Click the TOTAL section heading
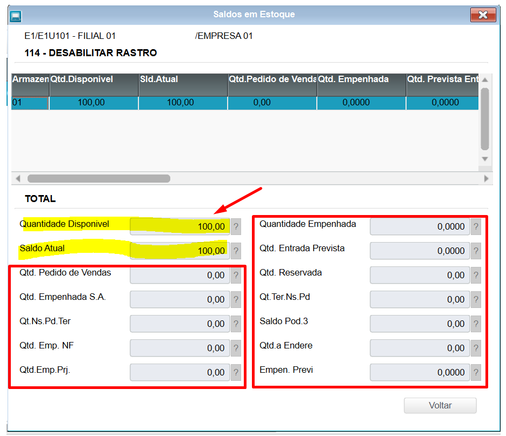This screenshot has width=506, height=436. pos(41,199)
